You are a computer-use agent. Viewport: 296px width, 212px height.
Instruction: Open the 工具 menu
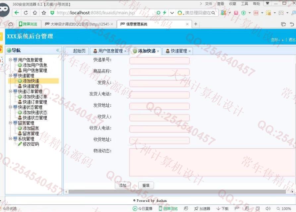coord(245,4)
